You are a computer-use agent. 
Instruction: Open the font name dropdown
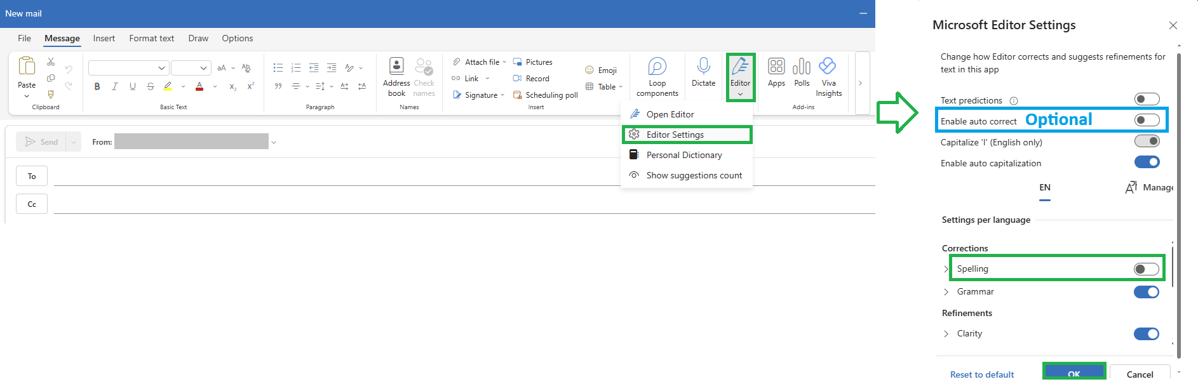tap(161, 68)
